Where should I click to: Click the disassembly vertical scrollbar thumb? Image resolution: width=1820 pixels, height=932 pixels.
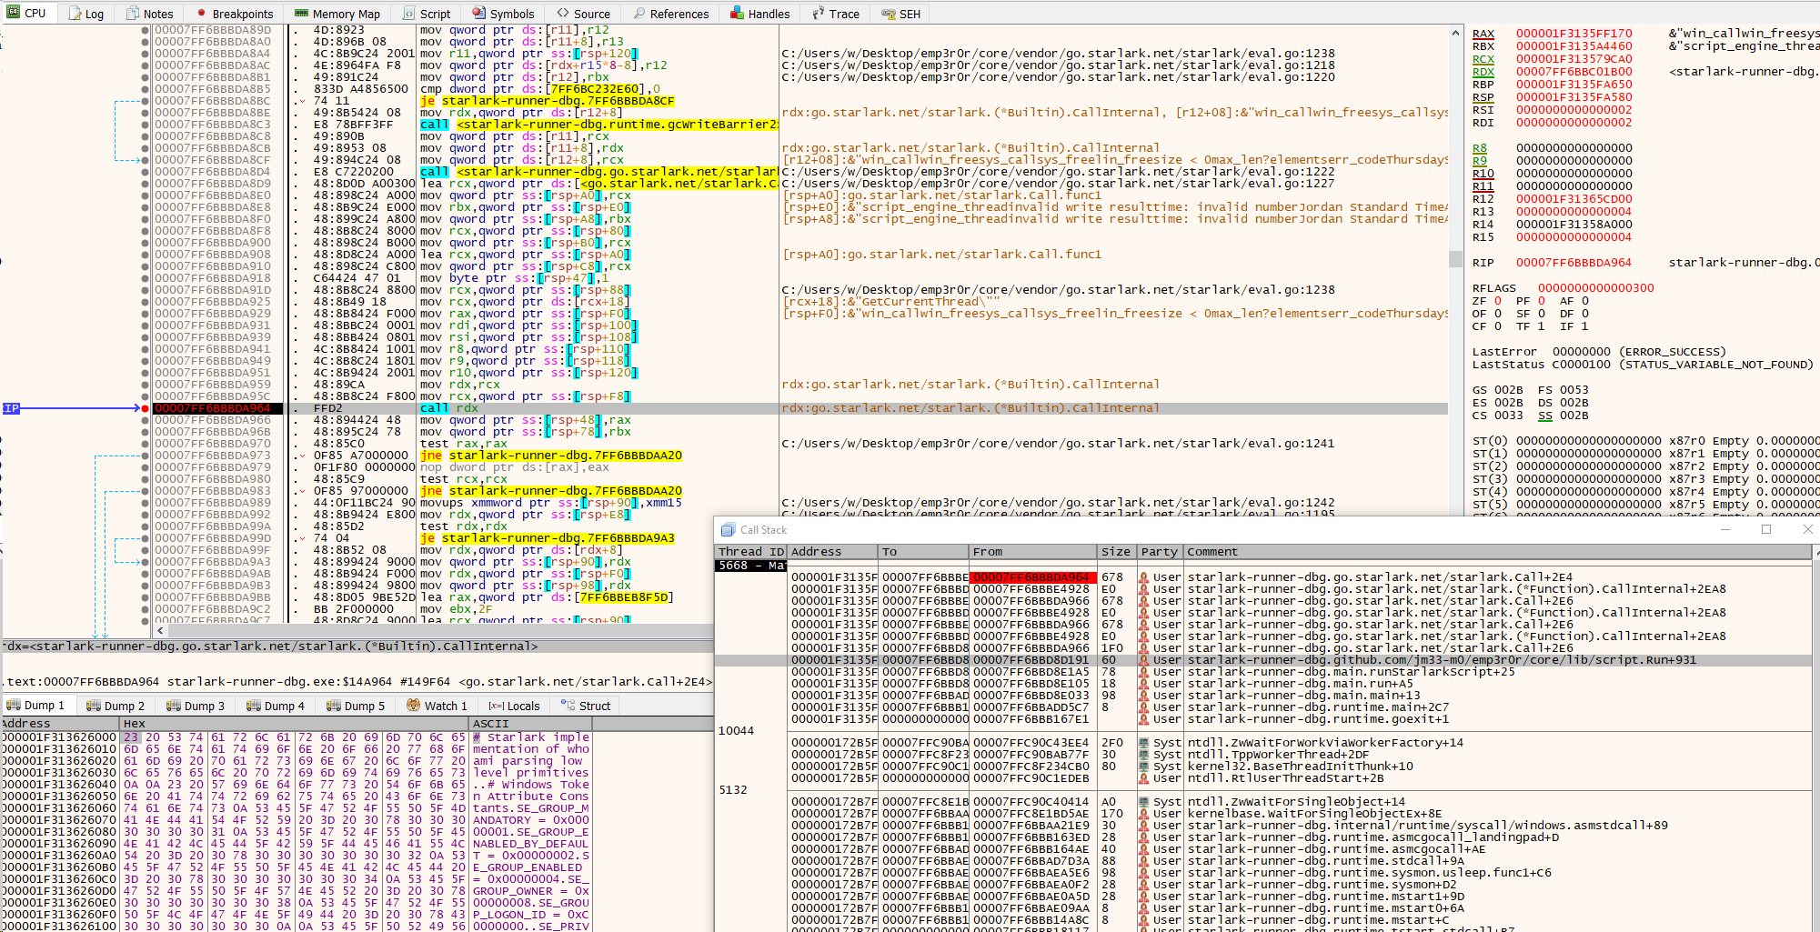point(1456,259)
